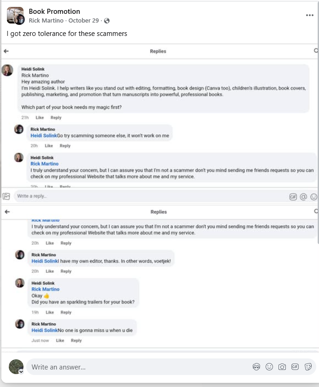Click the back arrow beside lower Replies header
This screenshot has width=319, height=387.
point(6,212)
